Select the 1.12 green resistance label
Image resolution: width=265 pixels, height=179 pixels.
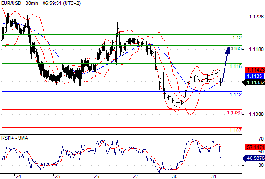237,38
